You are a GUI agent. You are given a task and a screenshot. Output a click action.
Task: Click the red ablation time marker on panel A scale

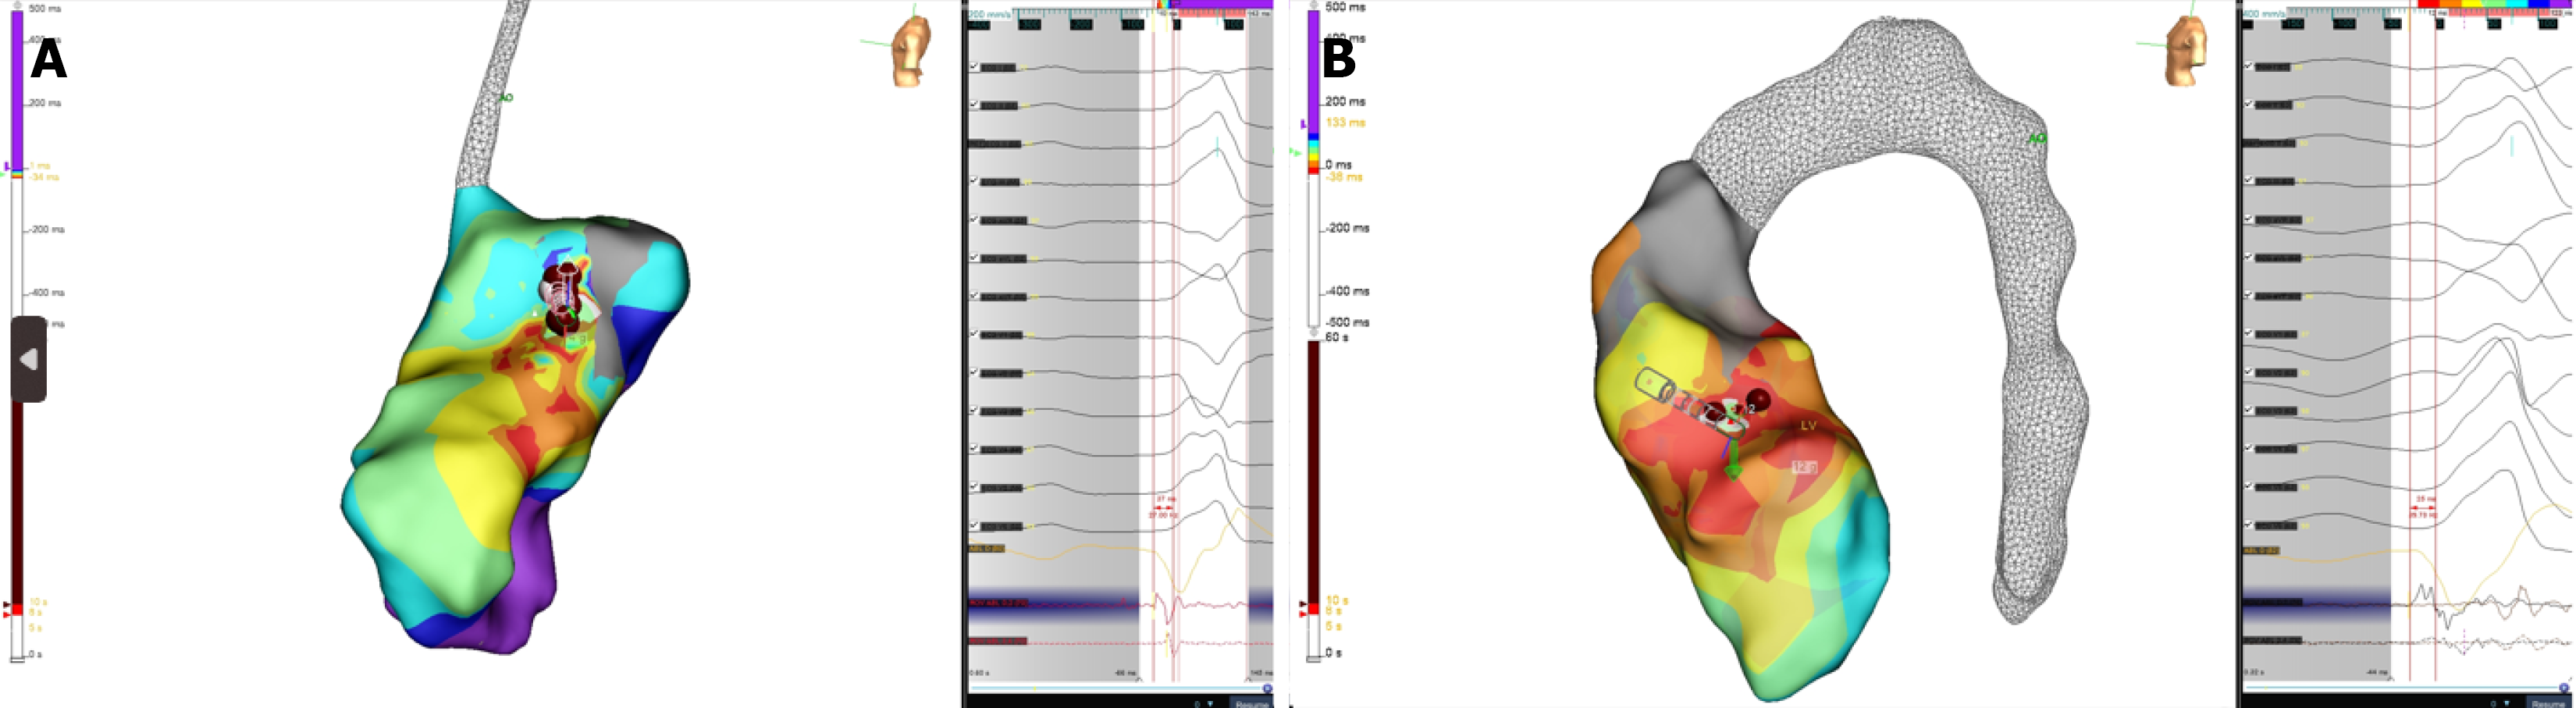pyautogui.click(x=16, y=609)
